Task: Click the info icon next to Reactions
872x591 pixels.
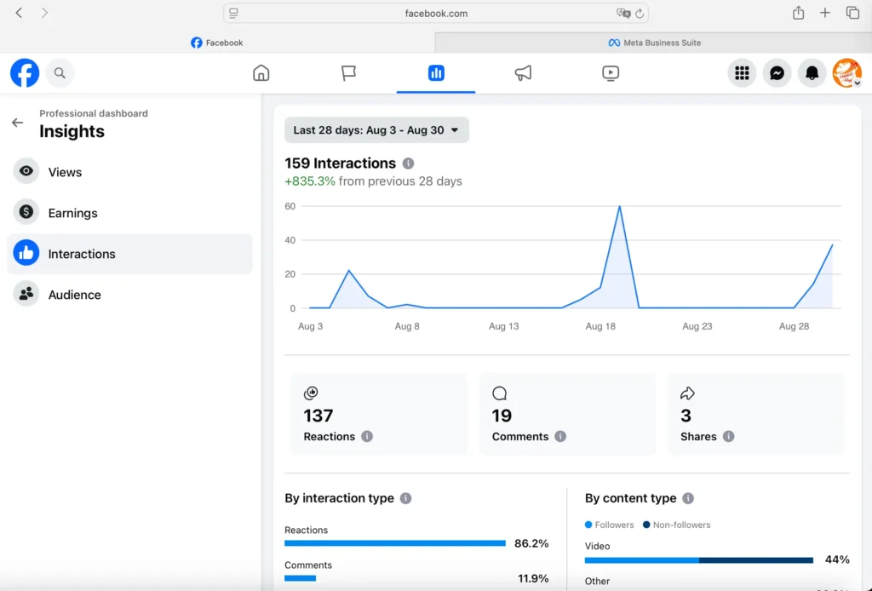Action: 367,436
